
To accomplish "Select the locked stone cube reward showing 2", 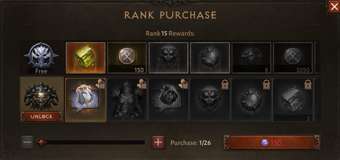I will 293,100.
